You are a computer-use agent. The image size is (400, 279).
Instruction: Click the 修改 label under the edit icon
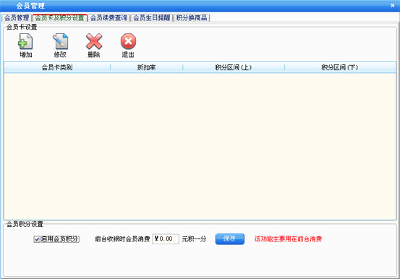pyautogui.click(x=60, y=55)
